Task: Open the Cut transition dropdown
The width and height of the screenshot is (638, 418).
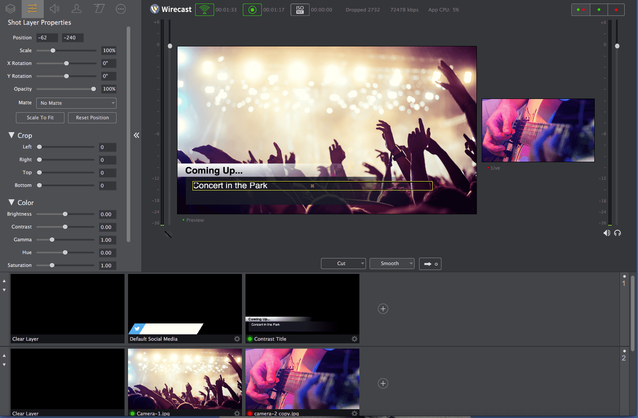Action: 343,263
